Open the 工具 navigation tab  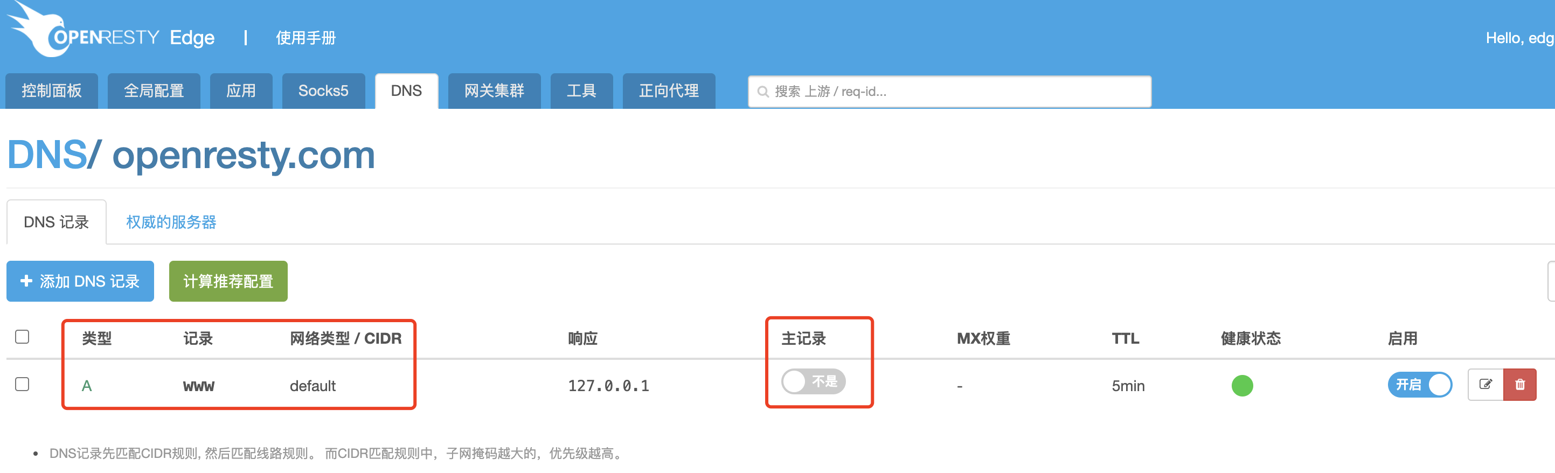coord(582,91)
